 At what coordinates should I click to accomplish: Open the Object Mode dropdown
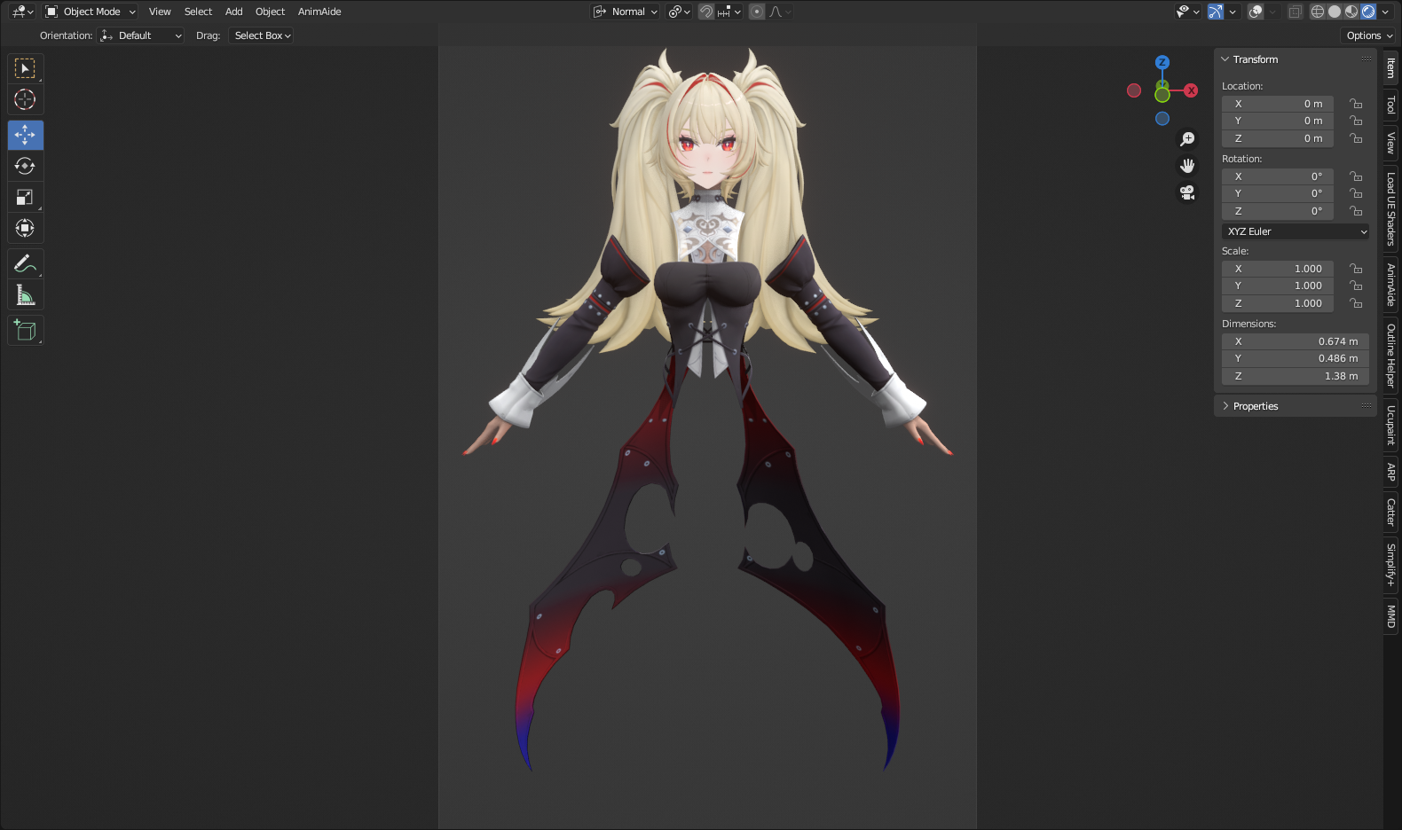coord(91,12)
